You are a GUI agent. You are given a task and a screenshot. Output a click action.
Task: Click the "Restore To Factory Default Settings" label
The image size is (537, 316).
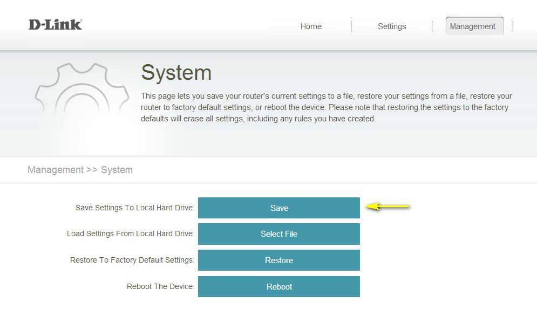[132, 260]
